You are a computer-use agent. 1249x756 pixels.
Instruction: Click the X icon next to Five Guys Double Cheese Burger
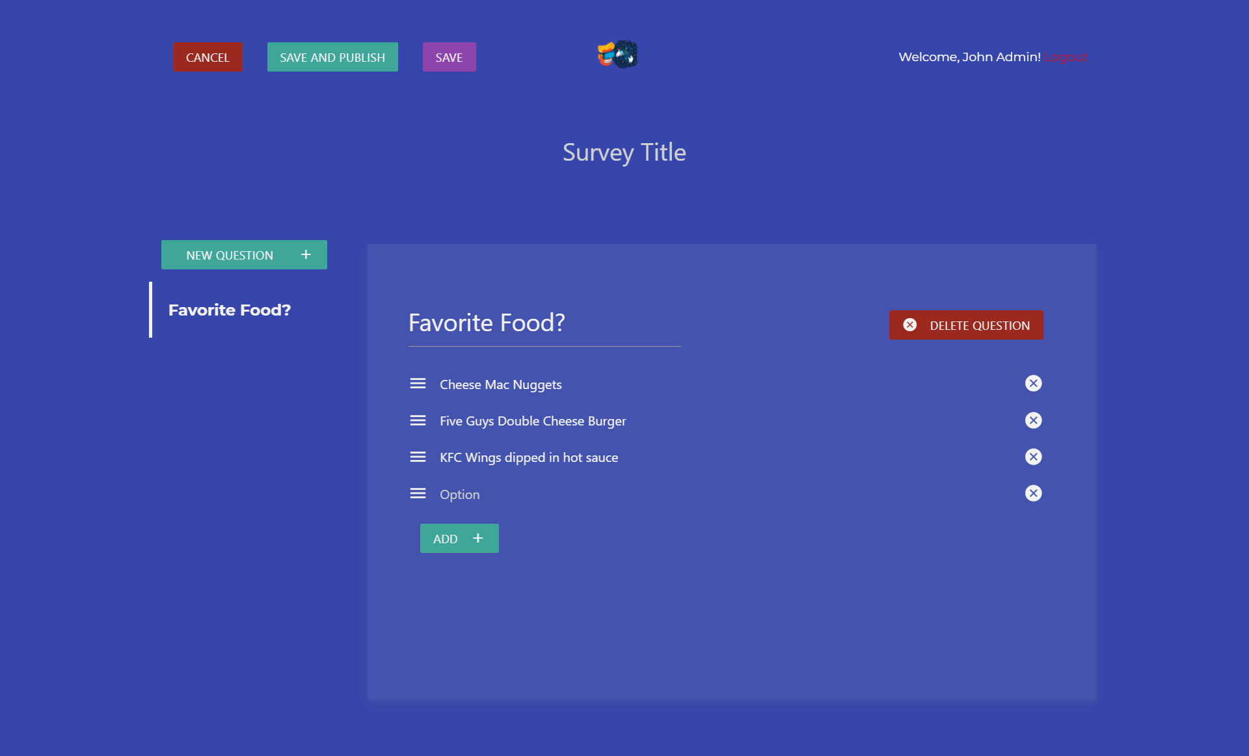pos(1034,420)
